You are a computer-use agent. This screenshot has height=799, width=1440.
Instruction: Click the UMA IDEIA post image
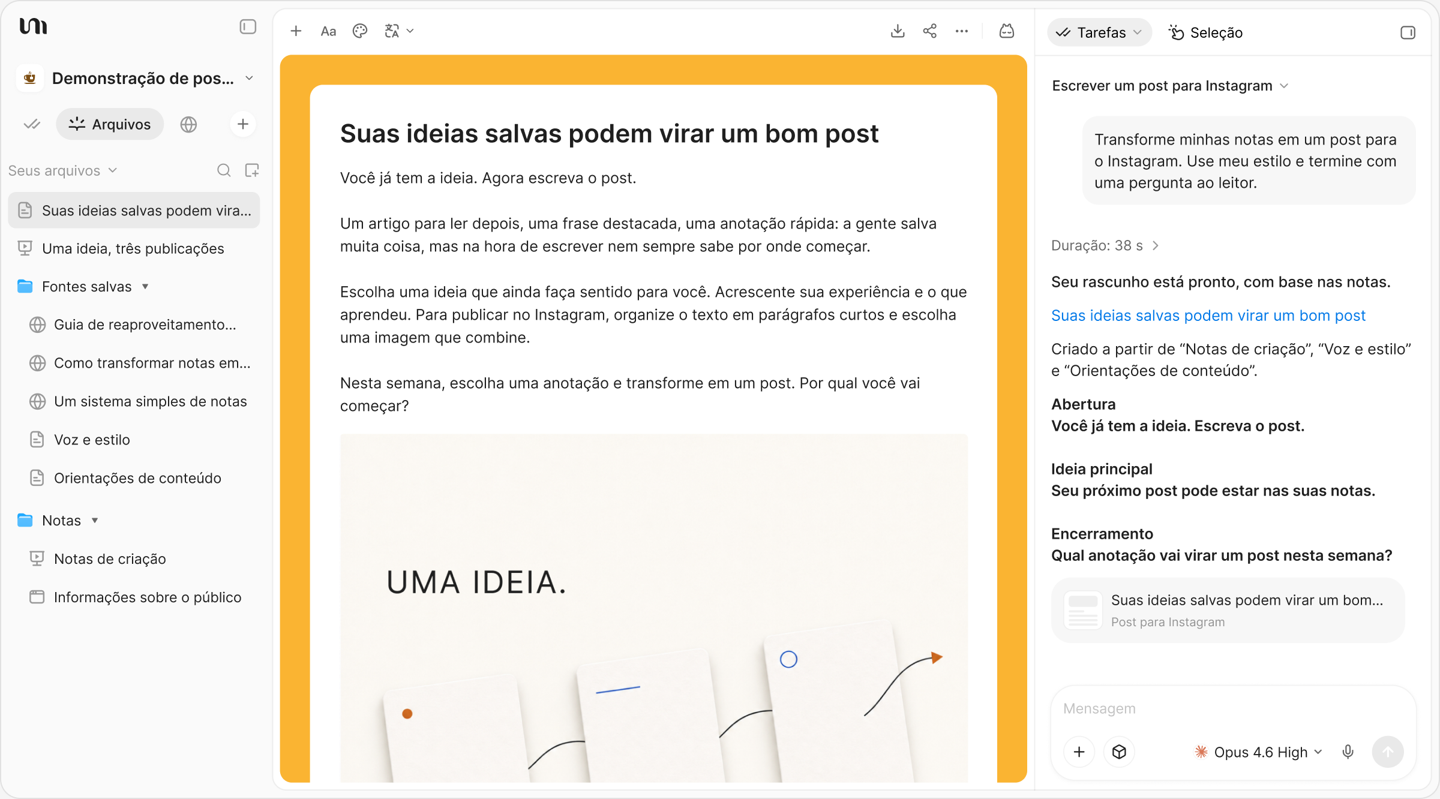(654, 608)
